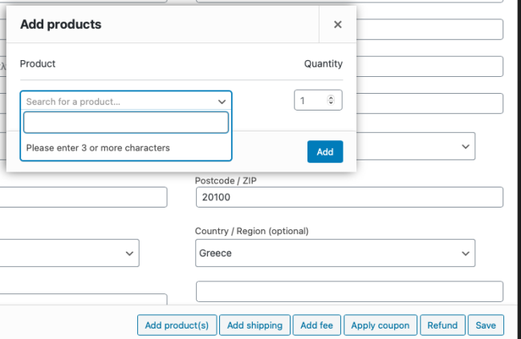Close the Add products dialog
This screenshot has width=521, height=339.
coord(337,25)
